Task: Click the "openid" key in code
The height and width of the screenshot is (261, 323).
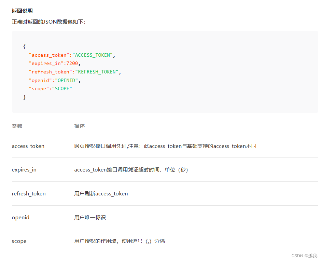Action: pyautogui.click(x=40, y=80)
